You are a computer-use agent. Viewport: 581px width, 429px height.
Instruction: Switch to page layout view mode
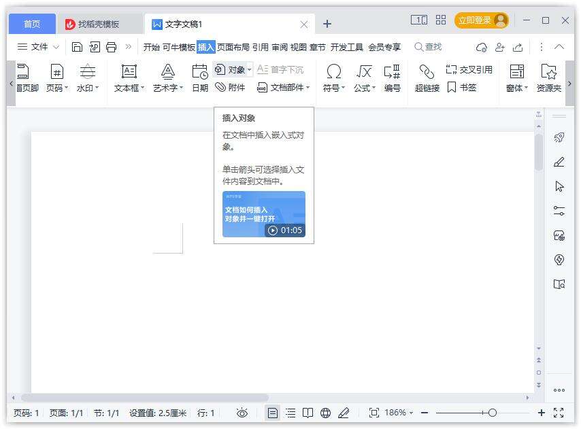point(273,413)
